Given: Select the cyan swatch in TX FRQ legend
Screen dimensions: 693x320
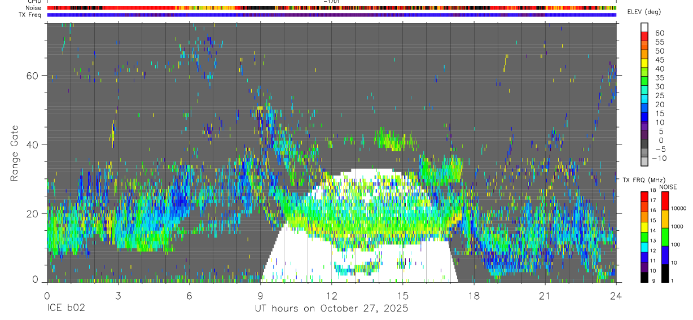Looking at the screenshot, I should pyautogui.click(x=644, y=247).
